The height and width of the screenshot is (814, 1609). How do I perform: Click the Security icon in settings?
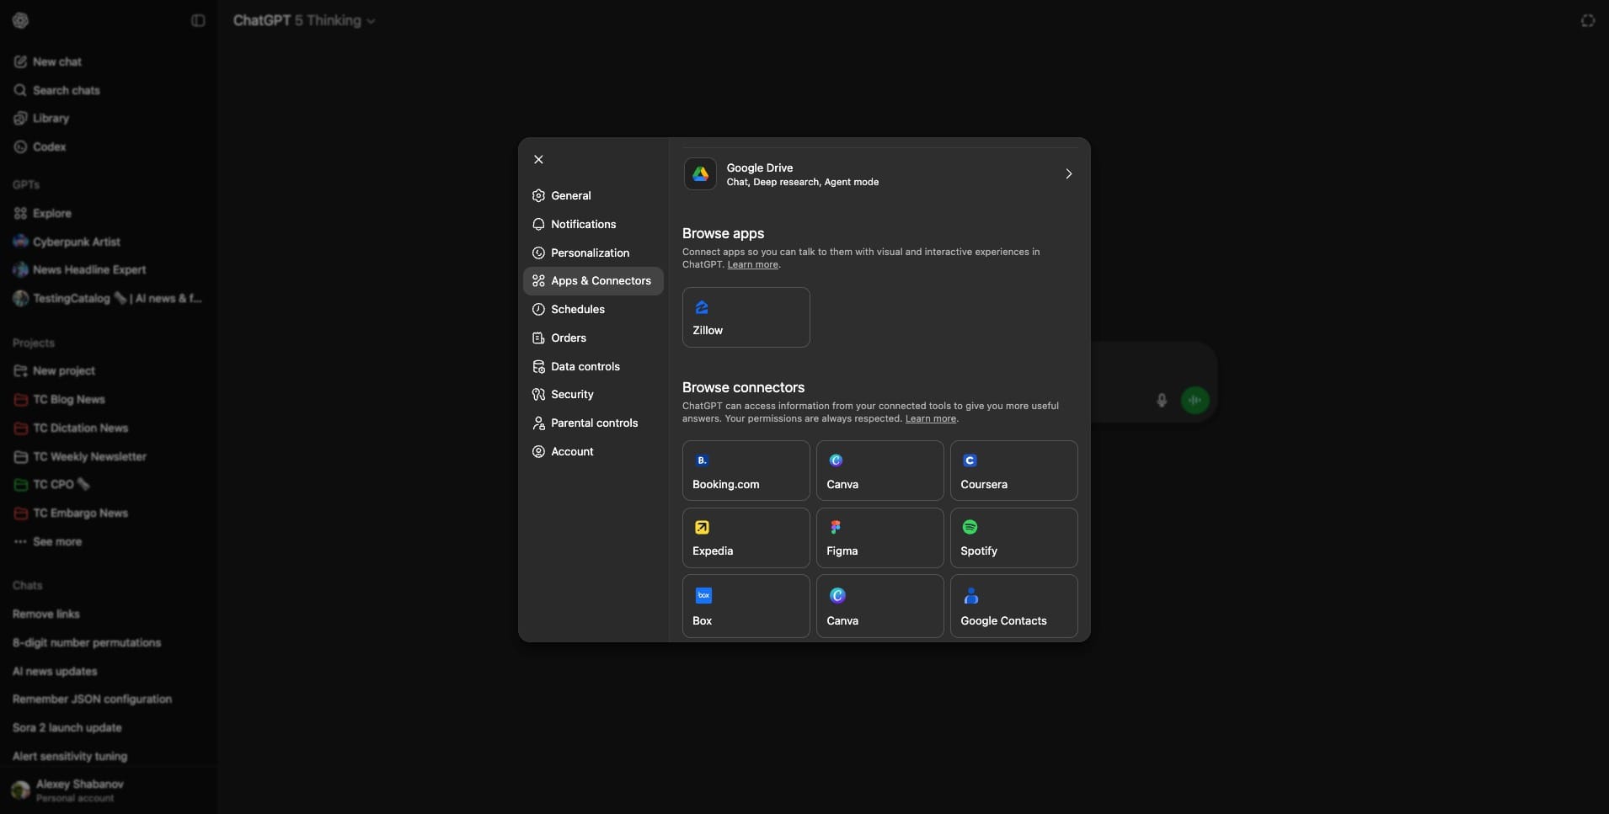[538, 394]
